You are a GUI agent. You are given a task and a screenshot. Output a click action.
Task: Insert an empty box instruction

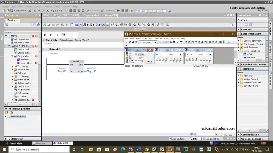click(63, 35)
